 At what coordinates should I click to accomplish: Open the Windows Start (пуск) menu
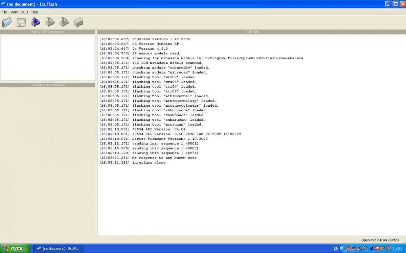(15, 248)
